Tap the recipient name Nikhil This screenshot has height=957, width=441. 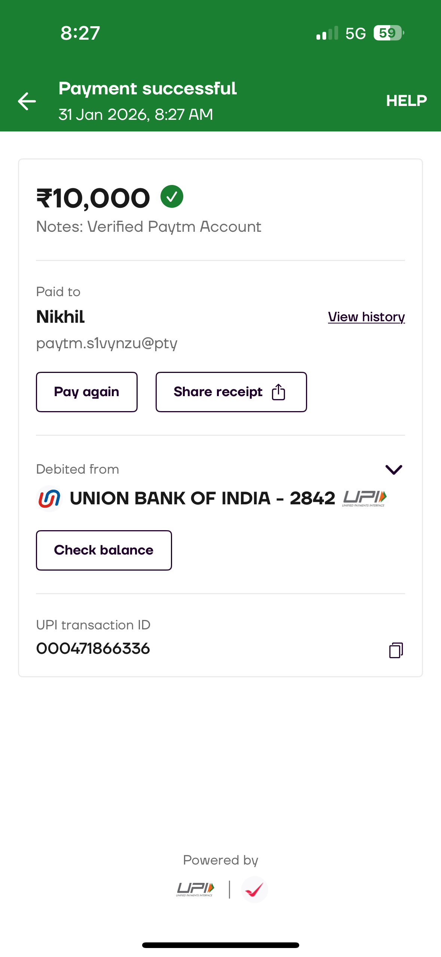tap(61, 317)
